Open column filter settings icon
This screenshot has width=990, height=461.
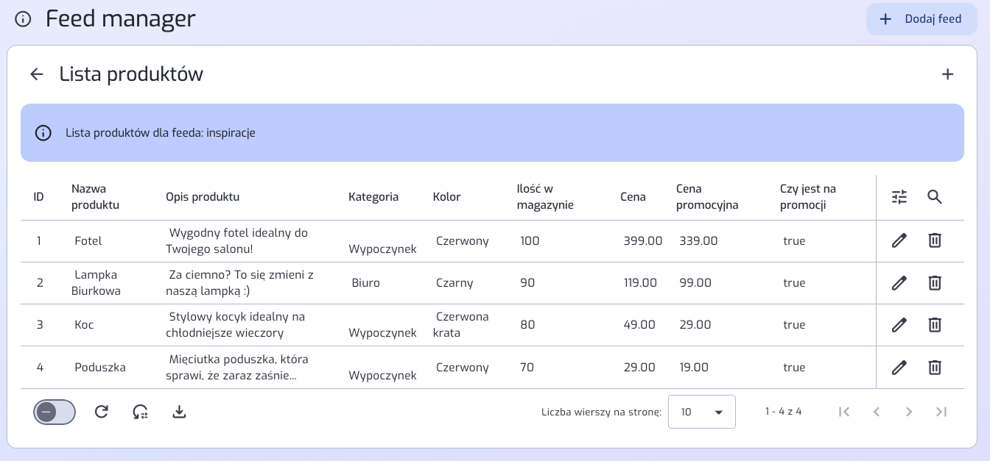click(899, 197)
